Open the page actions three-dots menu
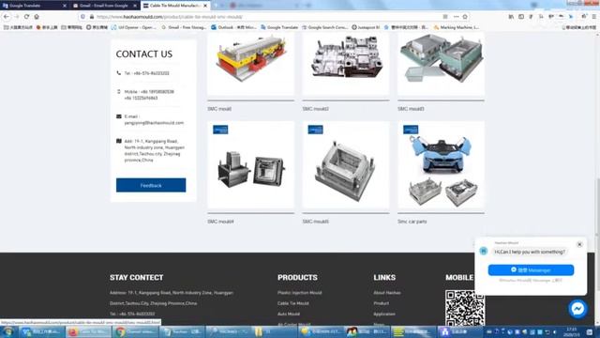This screenshot has width=600, height=338. pyautogui.click(x=456, y=17)
